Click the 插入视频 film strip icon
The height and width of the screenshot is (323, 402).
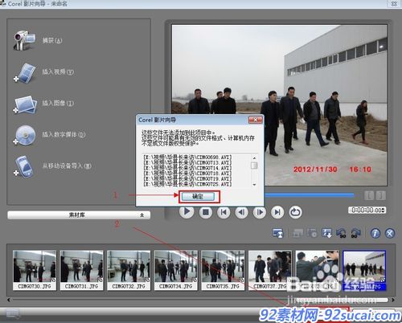click(25, 72)
